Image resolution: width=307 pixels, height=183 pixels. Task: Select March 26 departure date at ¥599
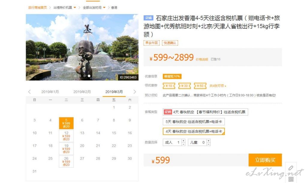66,161
